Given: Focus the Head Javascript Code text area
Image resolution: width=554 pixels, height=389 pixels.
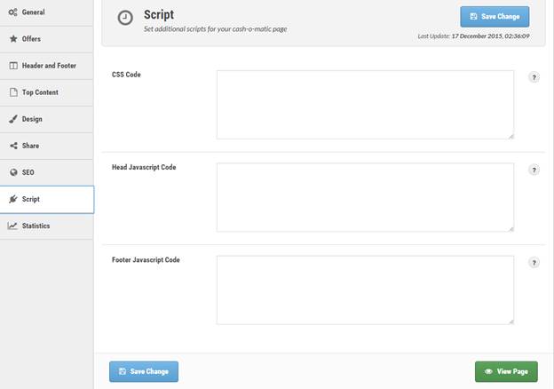Looking at the screenshot, I should pyautogui.click(x=365, y=197).
